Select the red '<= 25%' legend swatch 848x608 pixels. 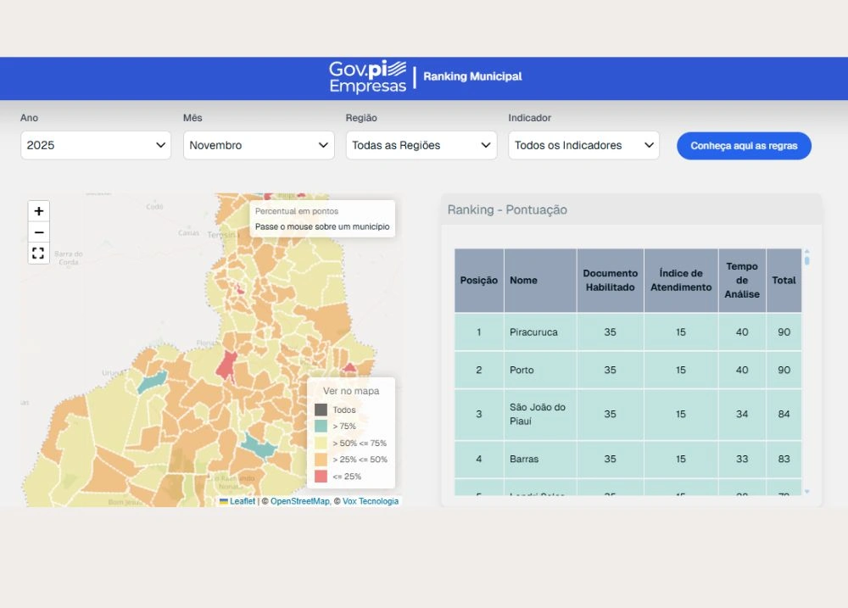321,477
